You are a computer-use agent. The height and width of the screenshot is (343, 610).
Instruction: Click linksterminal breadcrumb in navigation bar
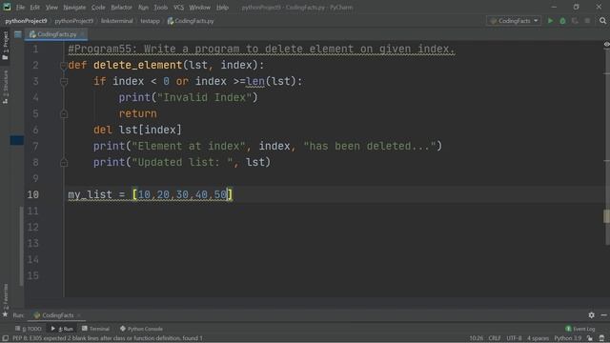tap(116, 21)
